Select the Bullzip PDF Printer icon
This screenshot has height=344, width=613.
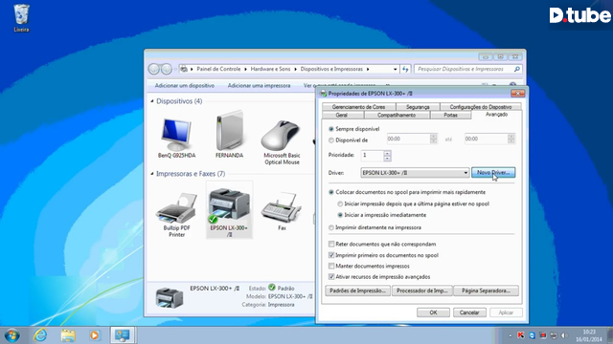pyautogui.click(x=176, y=214)
